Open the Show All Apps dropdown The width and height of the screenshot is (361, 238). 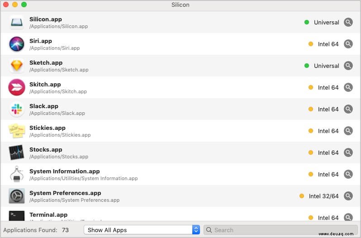[142, 230]
